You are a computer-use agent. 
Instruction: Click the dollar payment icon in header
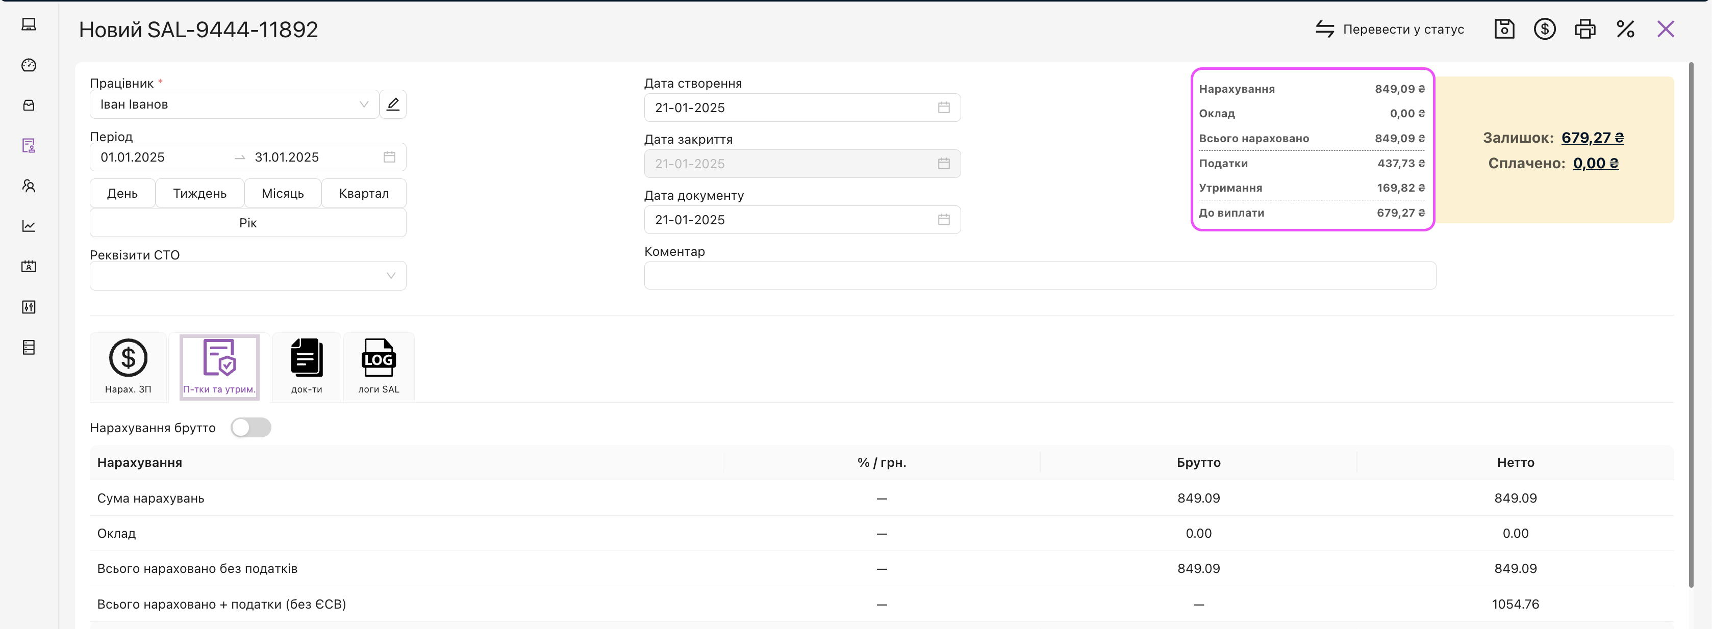pyautogui.click(x=1545, y=29)
